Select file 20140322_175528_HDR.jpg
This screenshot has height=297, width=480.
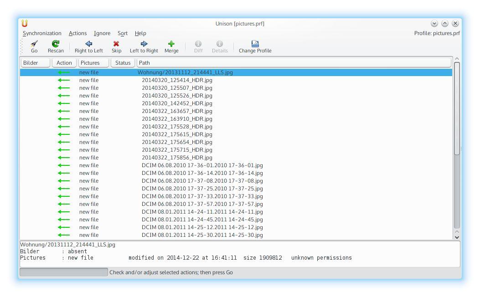[177, 127]
